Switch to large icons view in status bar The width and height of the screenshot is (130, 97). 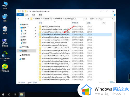114,82
